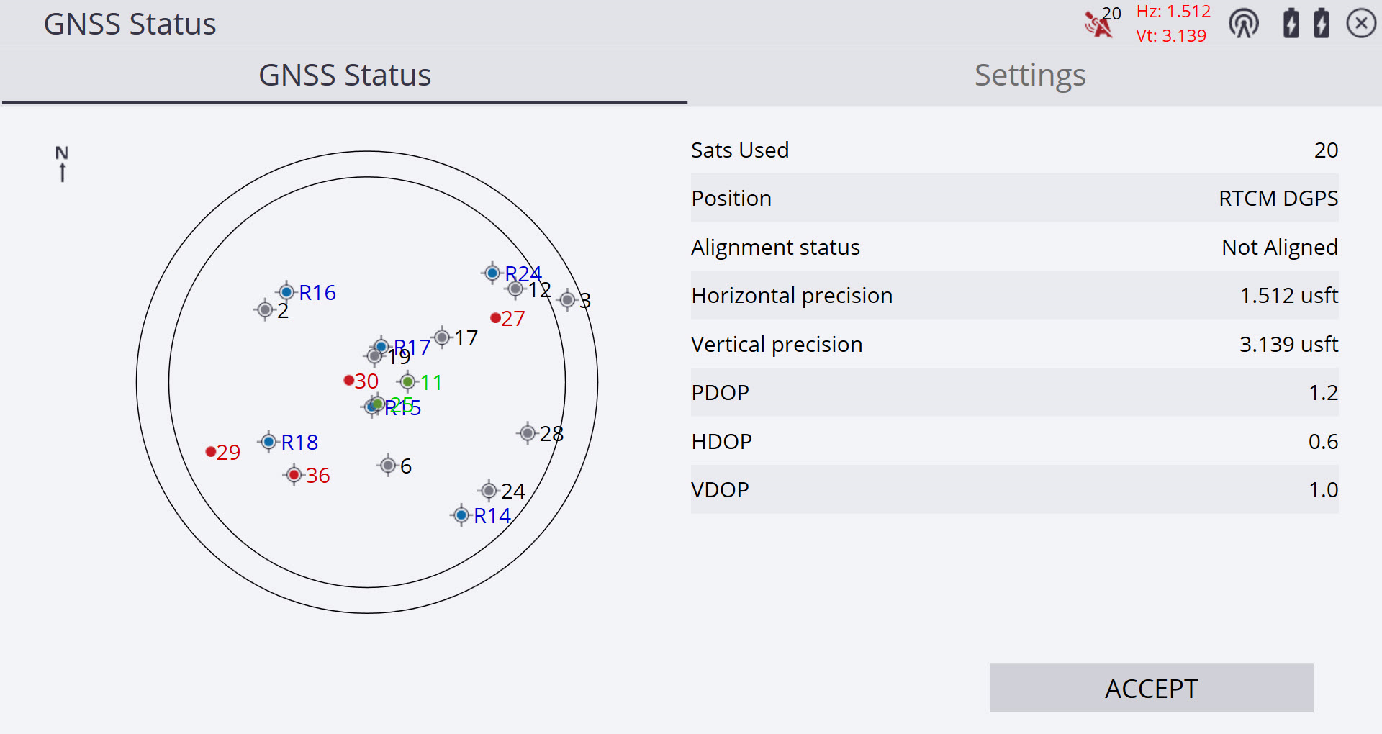Click satellite 28 on the sky plot
Viewport: 1382px width, 734px height.
[x=528, y=433]
